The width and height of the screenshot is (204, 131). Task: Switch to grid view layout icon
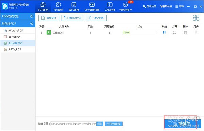coord(196,18)
